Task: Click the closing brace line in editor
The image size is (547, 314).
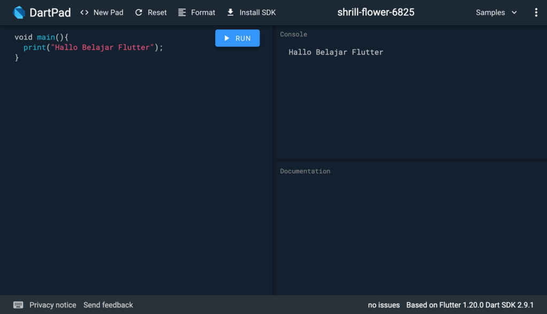Action: [x=17, y=58]
